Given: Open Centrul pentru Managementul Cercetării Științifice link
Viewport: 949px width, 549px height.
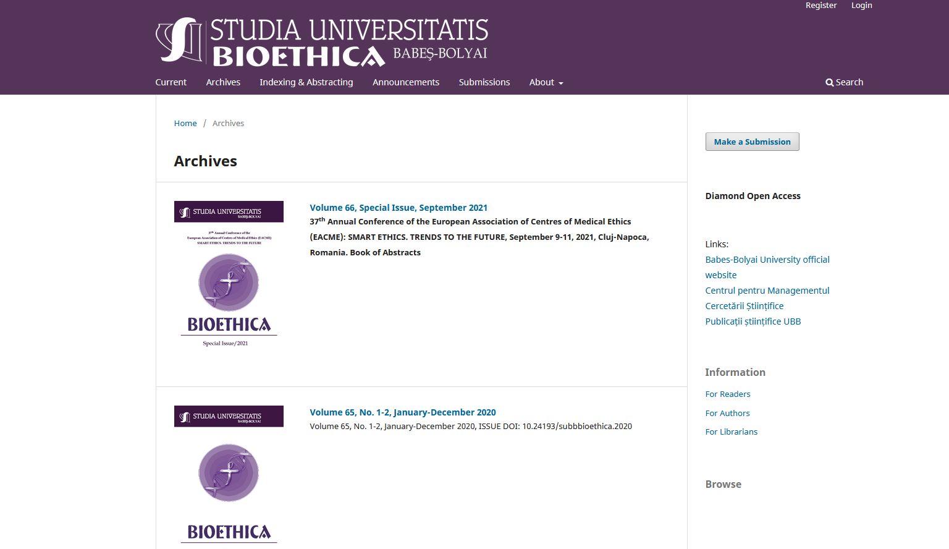Looking at the screenshot, I should coord(767,298).
